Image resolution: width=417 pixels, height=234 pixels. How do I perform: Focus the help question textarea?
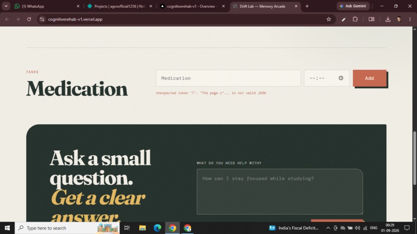click(280, 192)
